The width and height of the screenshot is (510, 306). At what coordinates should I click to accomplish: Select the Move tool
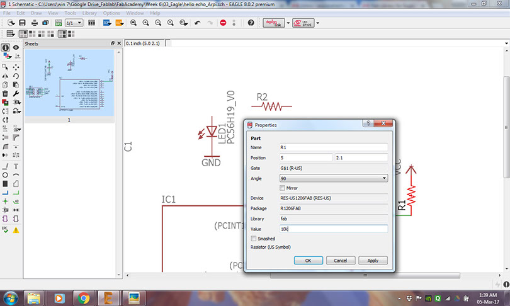coord(16,67)
